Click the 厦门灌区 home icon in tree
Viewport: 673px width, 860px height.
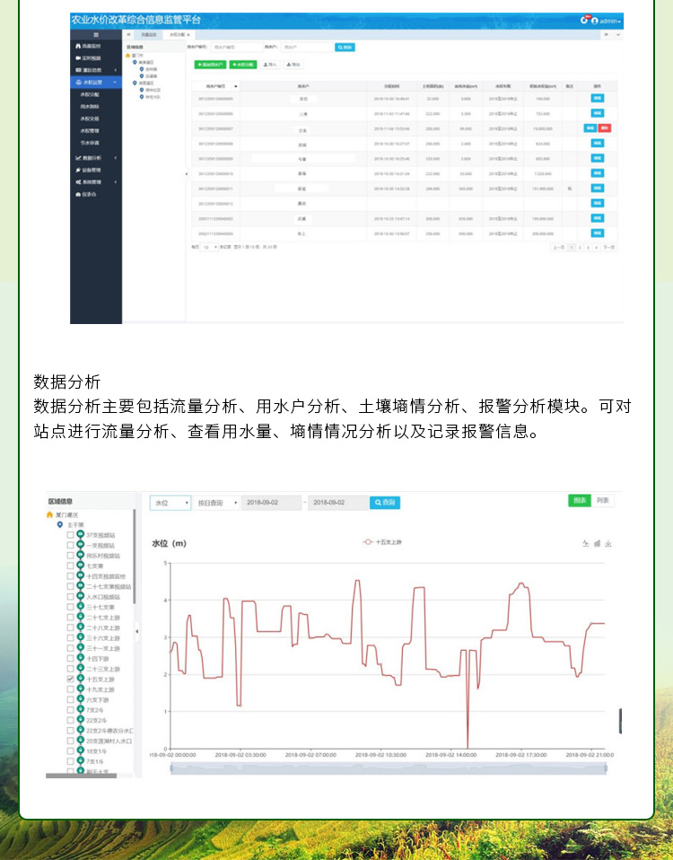tap(50, 514)
